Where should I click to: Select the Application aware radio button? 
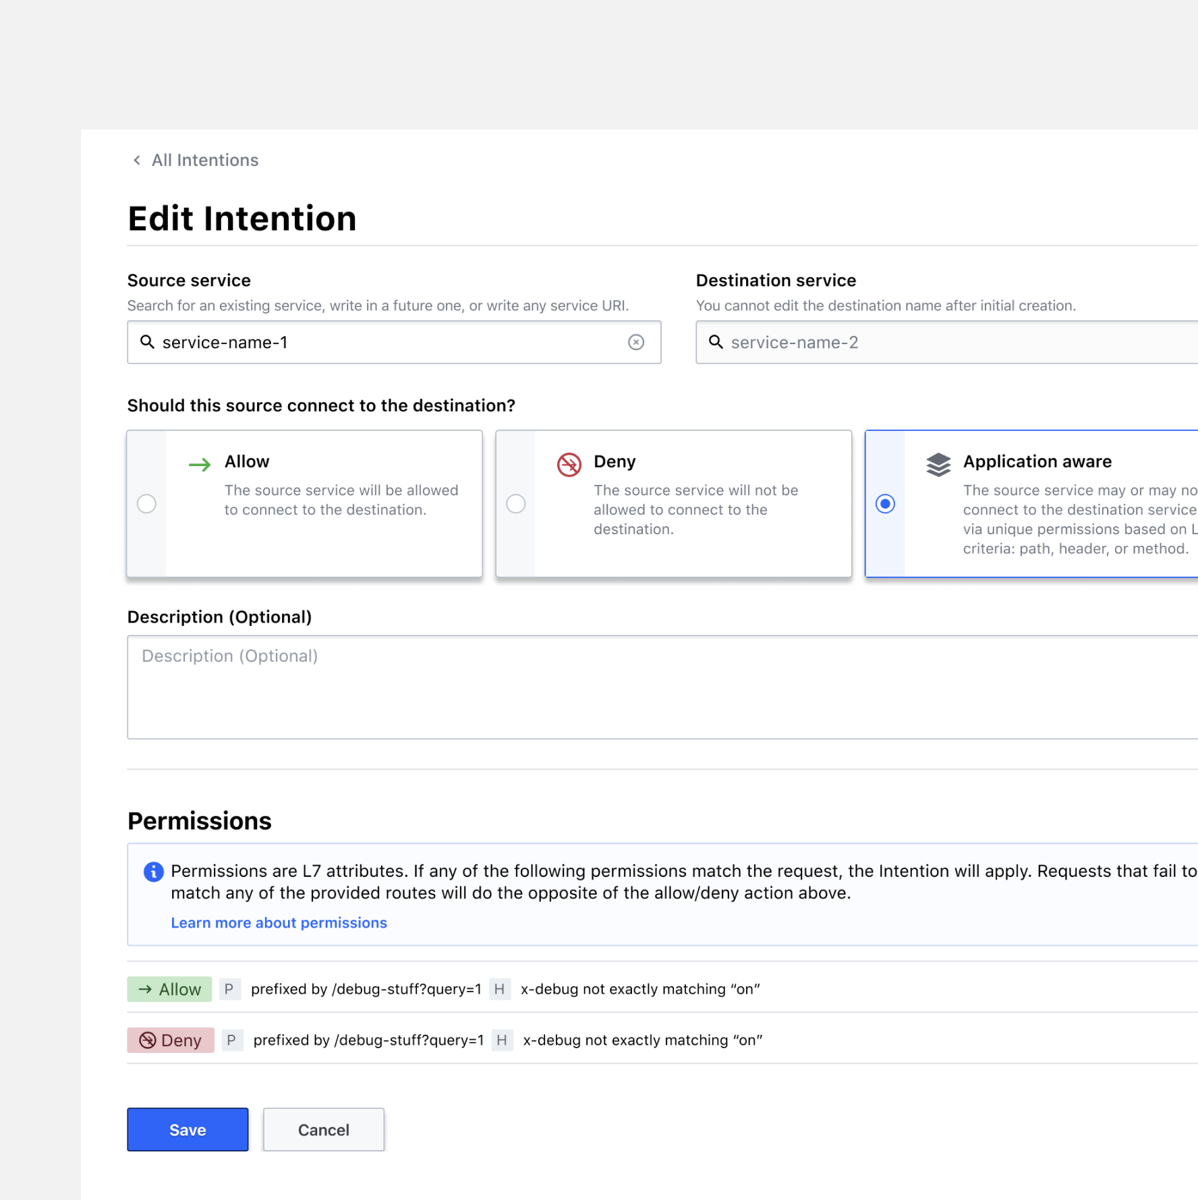coord(885,504)
